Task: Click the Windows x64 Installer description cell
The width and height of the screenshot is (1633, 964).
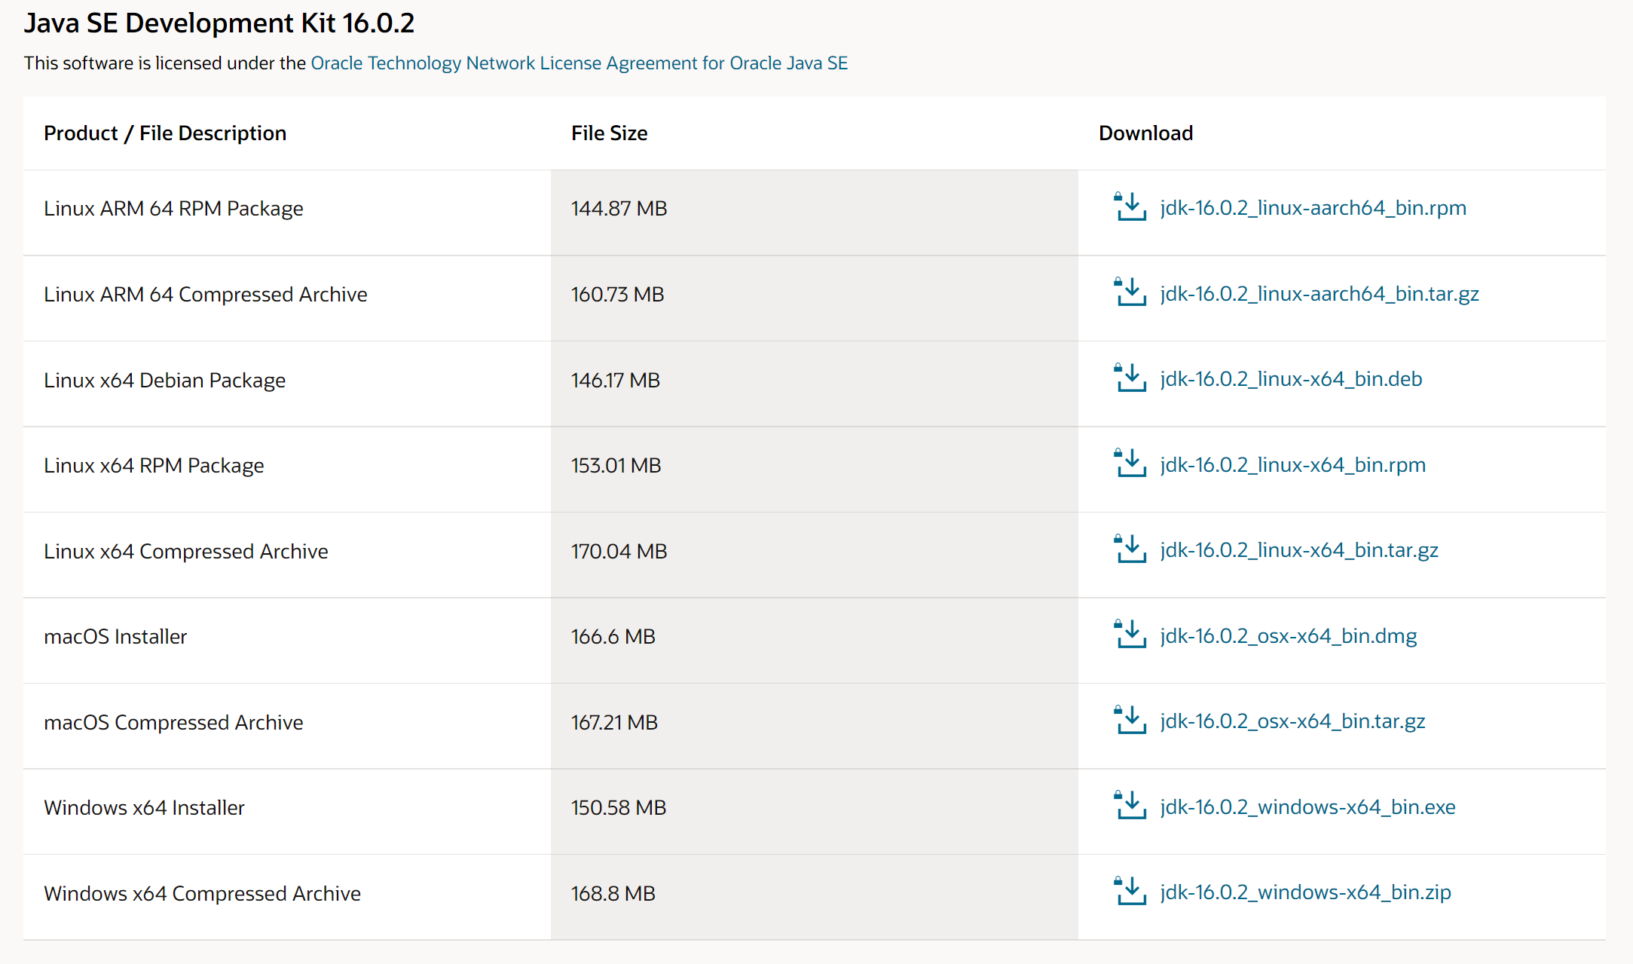Action: (145, 808)
